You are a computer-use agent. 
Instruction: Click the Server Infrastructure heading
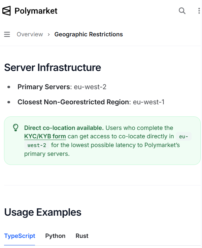click(53, 68)
